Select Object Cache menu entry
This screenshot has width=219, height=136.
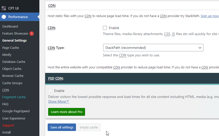click(12, 69)
